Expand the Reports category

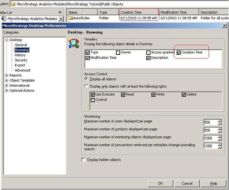6,76
